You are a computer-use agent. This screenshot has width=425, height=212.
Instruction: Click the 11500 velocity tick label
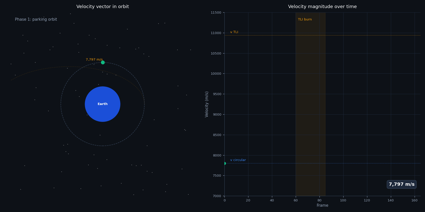tap(216, 13)
